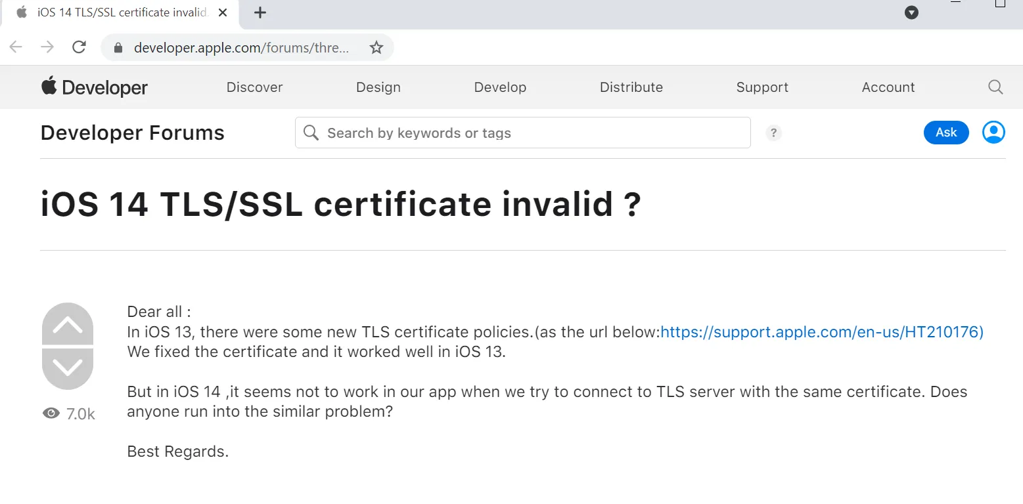
Task: Click the post view count eye icon
Action: pos(51,413)
